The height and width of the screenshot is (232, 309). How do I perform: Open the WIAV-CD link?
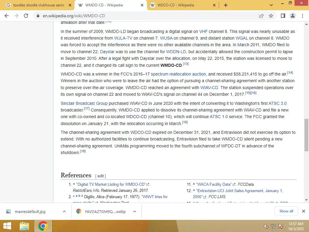click(x=209, y=88)
